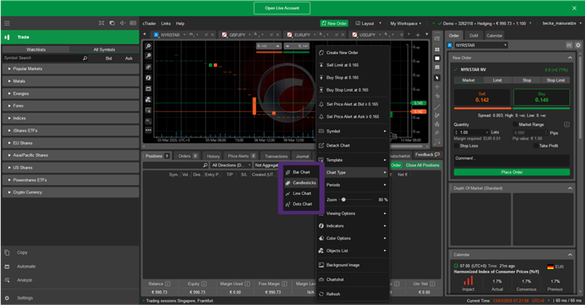Image resolution: width=585 pixels, height=305 pixels.
Task: Enable the Take Profit checkbox
Action: click(x=536, y=146)
